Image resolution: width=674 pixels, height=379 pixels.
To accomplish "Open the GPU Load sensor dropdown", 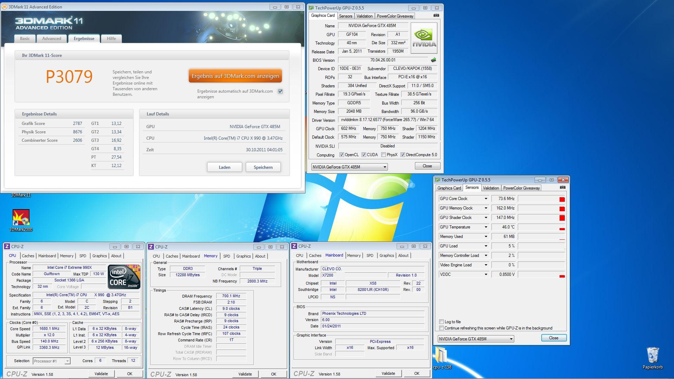I will tap(486, 246).
